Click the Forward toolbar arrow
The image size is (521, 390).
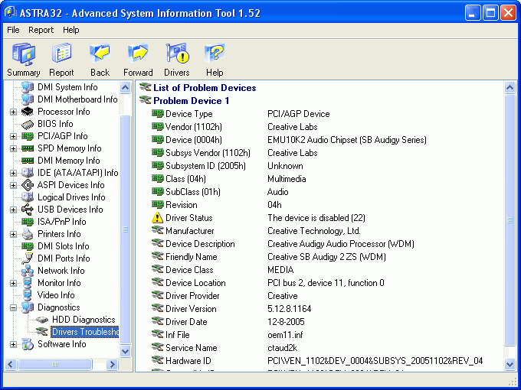[x=138, y=53]
